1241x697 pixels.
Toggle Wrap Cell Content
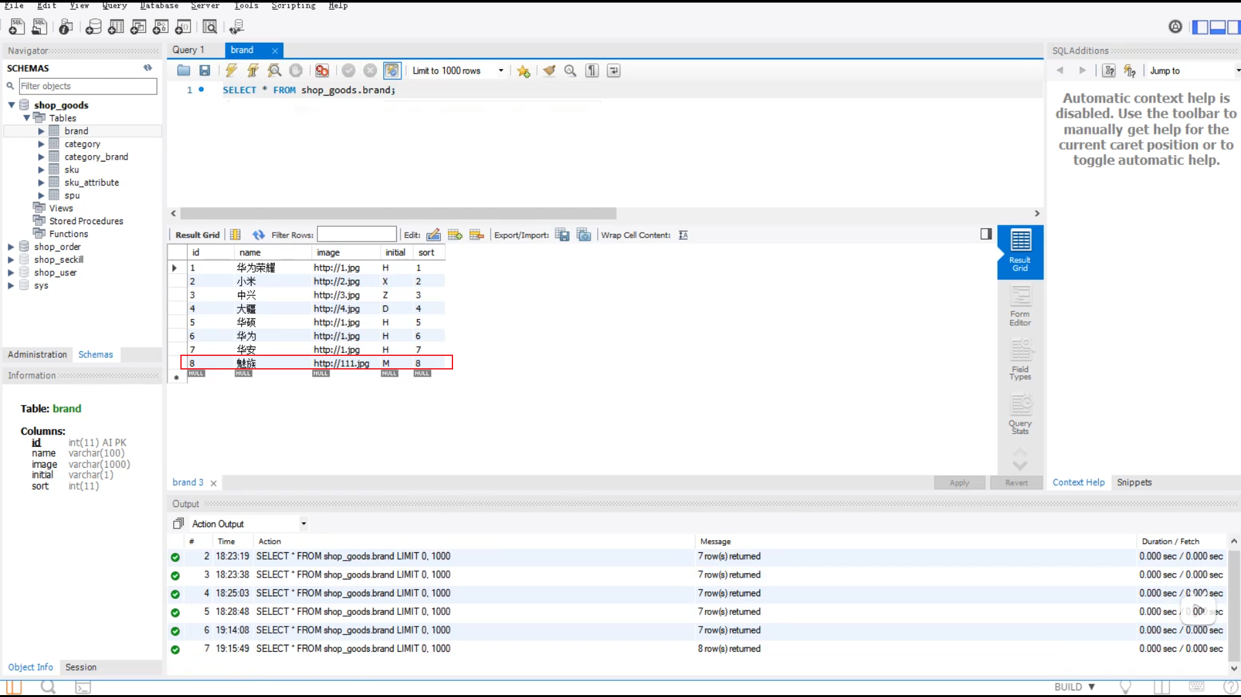[683, 235]
